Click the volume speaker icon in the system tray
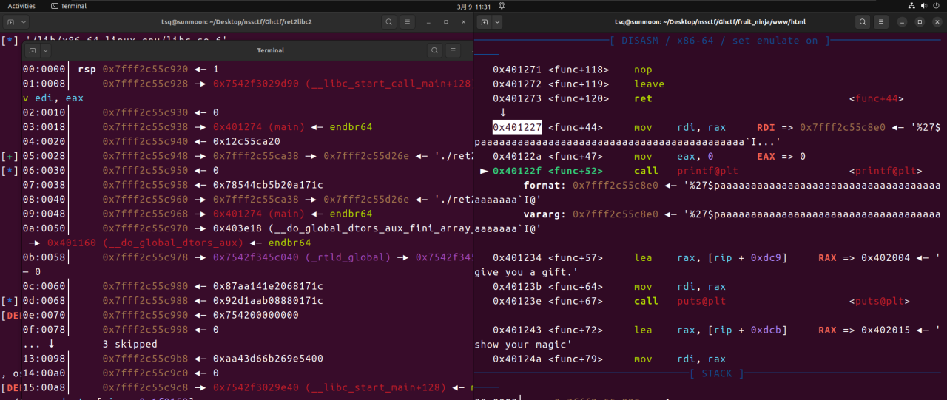The height and width of the screenshot is (400, 947). tap(924, 6)
